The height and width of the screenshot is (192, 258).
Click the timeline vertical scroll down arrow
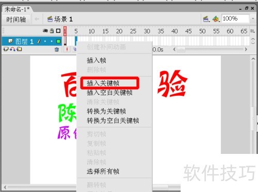(x=253, y=43)
